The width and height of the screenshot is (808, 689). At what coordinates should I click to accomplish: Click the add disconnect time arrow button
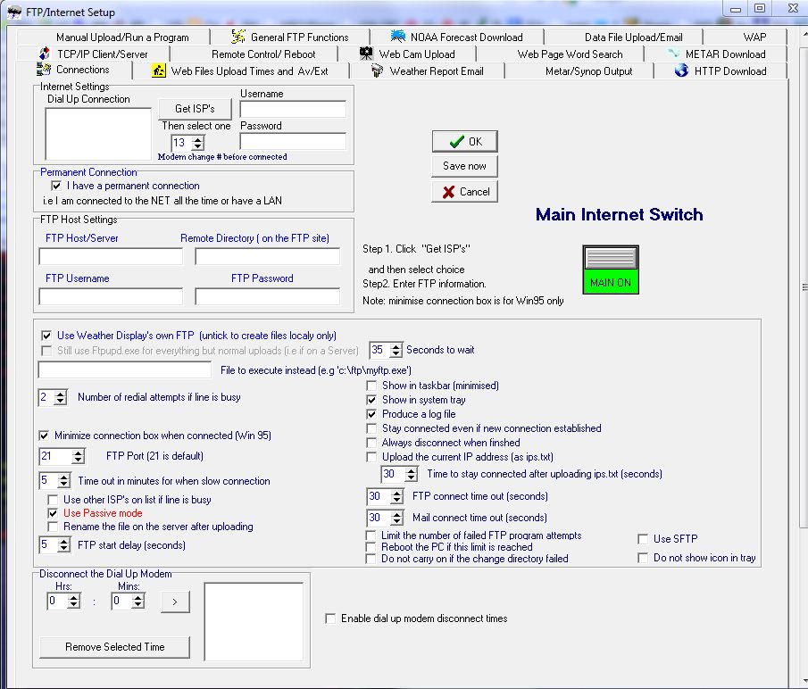coord(175,602)
